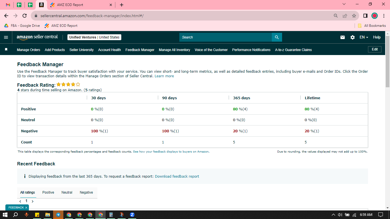Open Account Health
Screen dimensions: 390x219
[x=110, y=50]
